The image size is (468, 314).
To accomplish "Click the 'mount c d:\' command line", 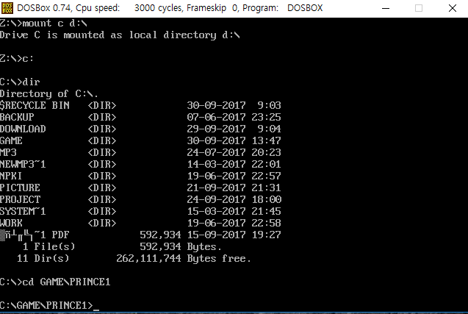I will point(43,24).
